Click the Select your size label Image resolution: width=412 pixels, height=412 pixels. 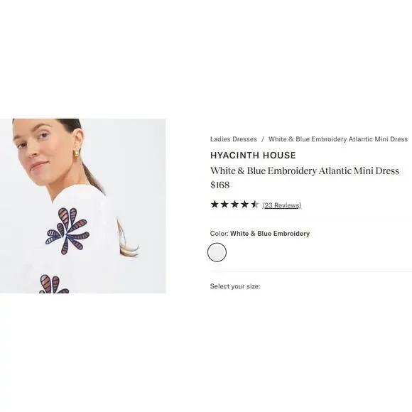(235, 286)
